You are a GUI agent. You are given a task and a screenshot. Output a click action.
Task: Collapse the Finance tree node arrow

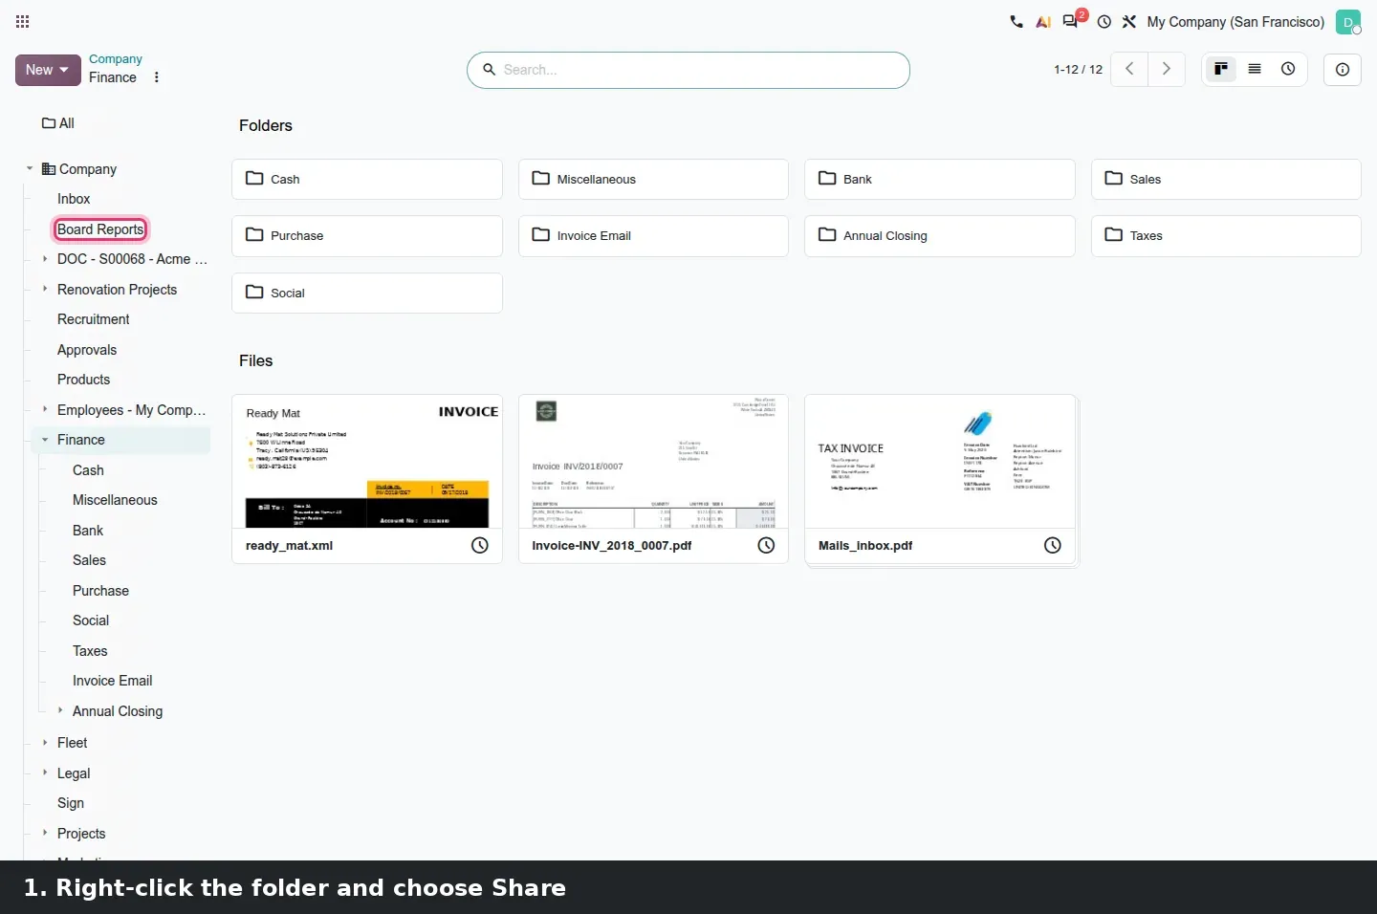tap(45, 439)
